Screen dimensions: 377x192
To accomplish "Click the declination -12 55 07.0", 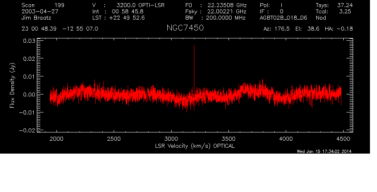I will pos(80,29).
